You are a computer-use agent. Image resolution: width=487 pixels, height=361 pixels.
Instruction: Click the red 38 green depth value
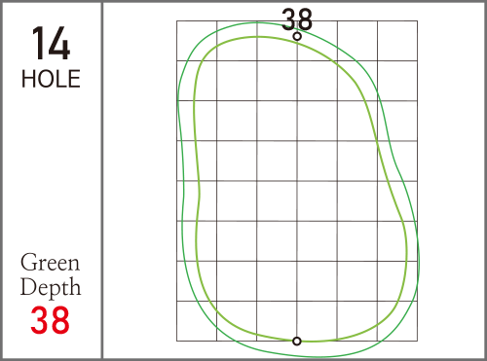pos(50,320)
